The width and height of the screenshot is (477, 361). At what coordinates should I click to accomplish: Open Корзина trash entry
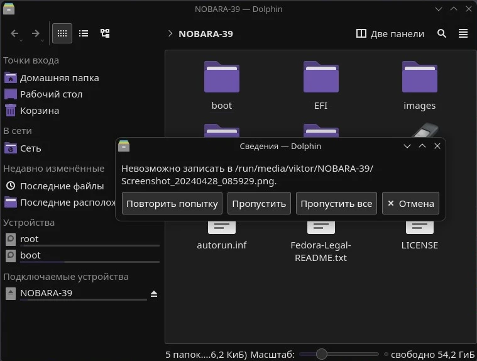(x=40, y=111)
